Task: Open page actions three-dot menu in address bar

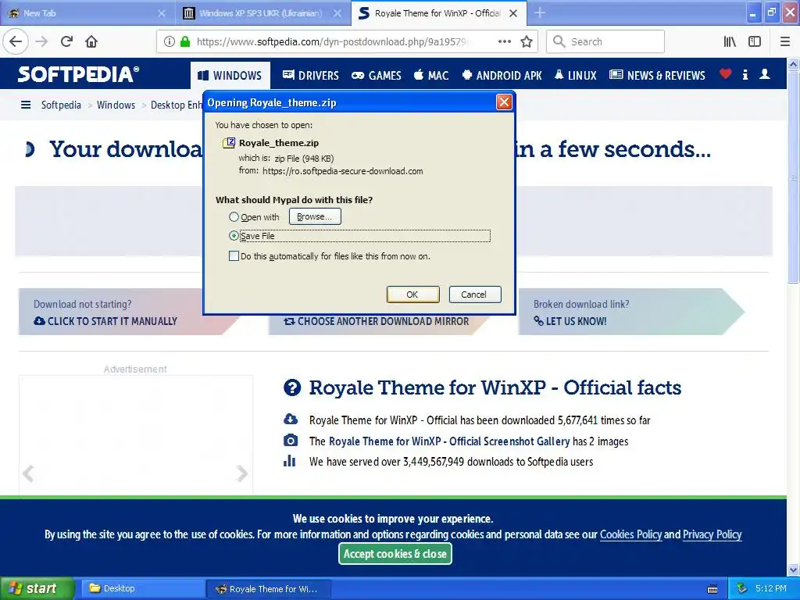Action: (504, 42)
